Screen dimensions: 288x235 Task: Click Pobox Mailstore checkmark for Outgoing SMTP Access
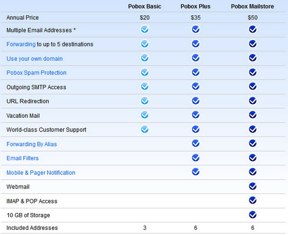pos(253,86)
